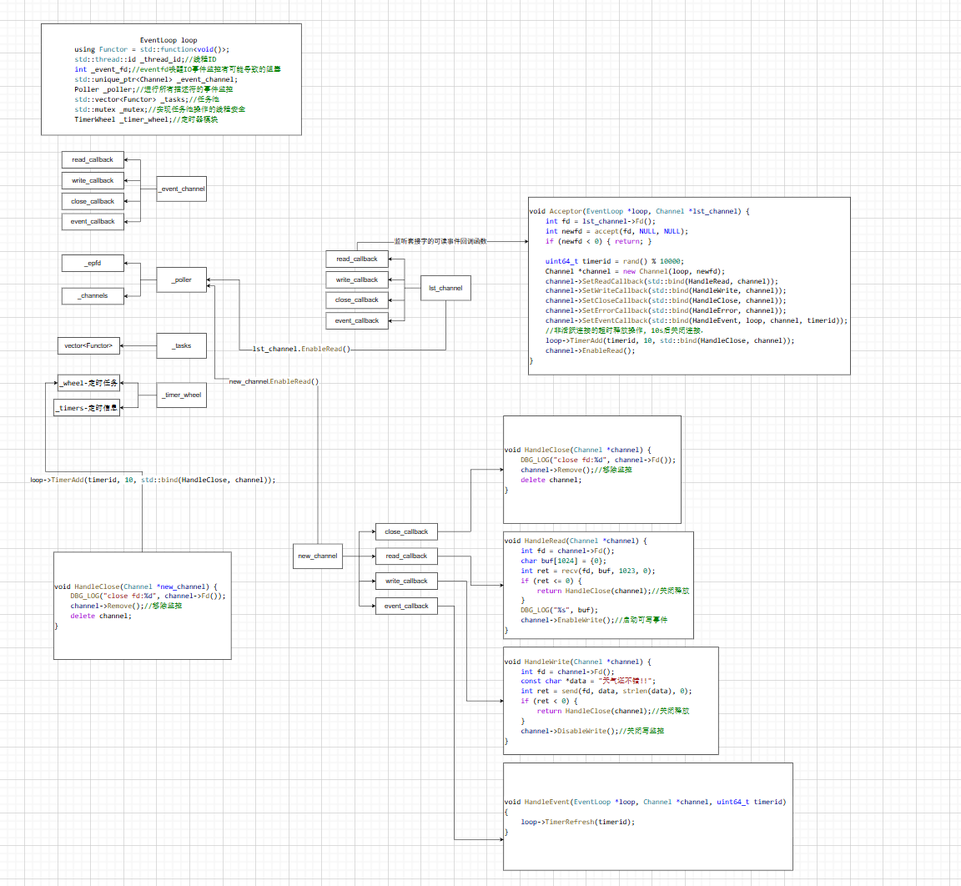
Task: Click the _timer_wheel node
Action: coord(182,395)
